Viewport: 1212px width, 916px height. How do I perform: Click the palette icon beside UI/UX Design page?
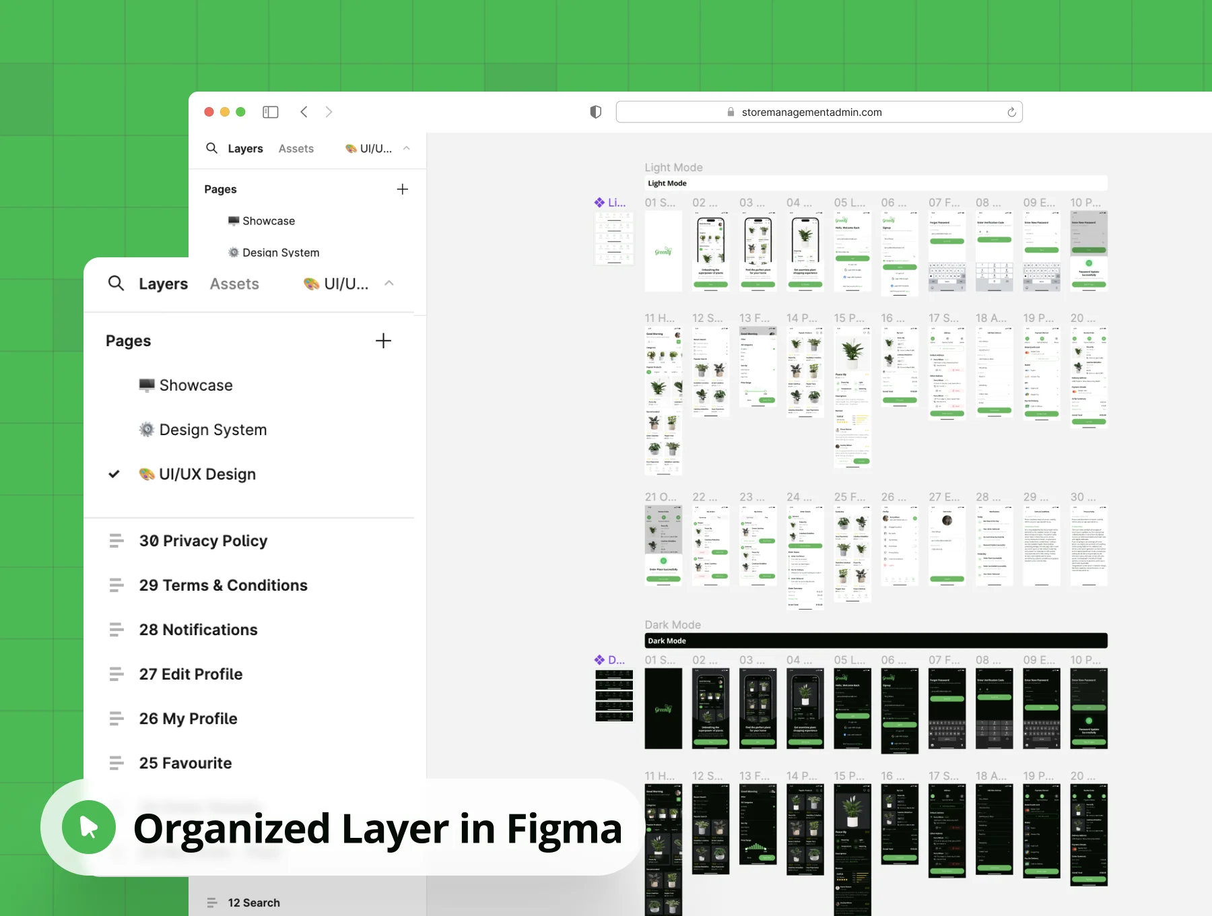coord(147,474)
